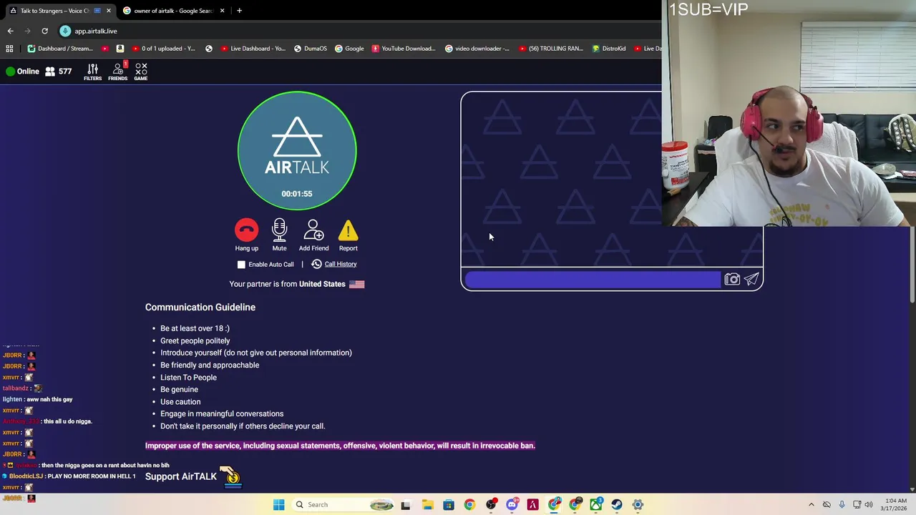Open Steam from the taskbar
The width and height of the screenshot is (916, 515).
tap(616, 505)
